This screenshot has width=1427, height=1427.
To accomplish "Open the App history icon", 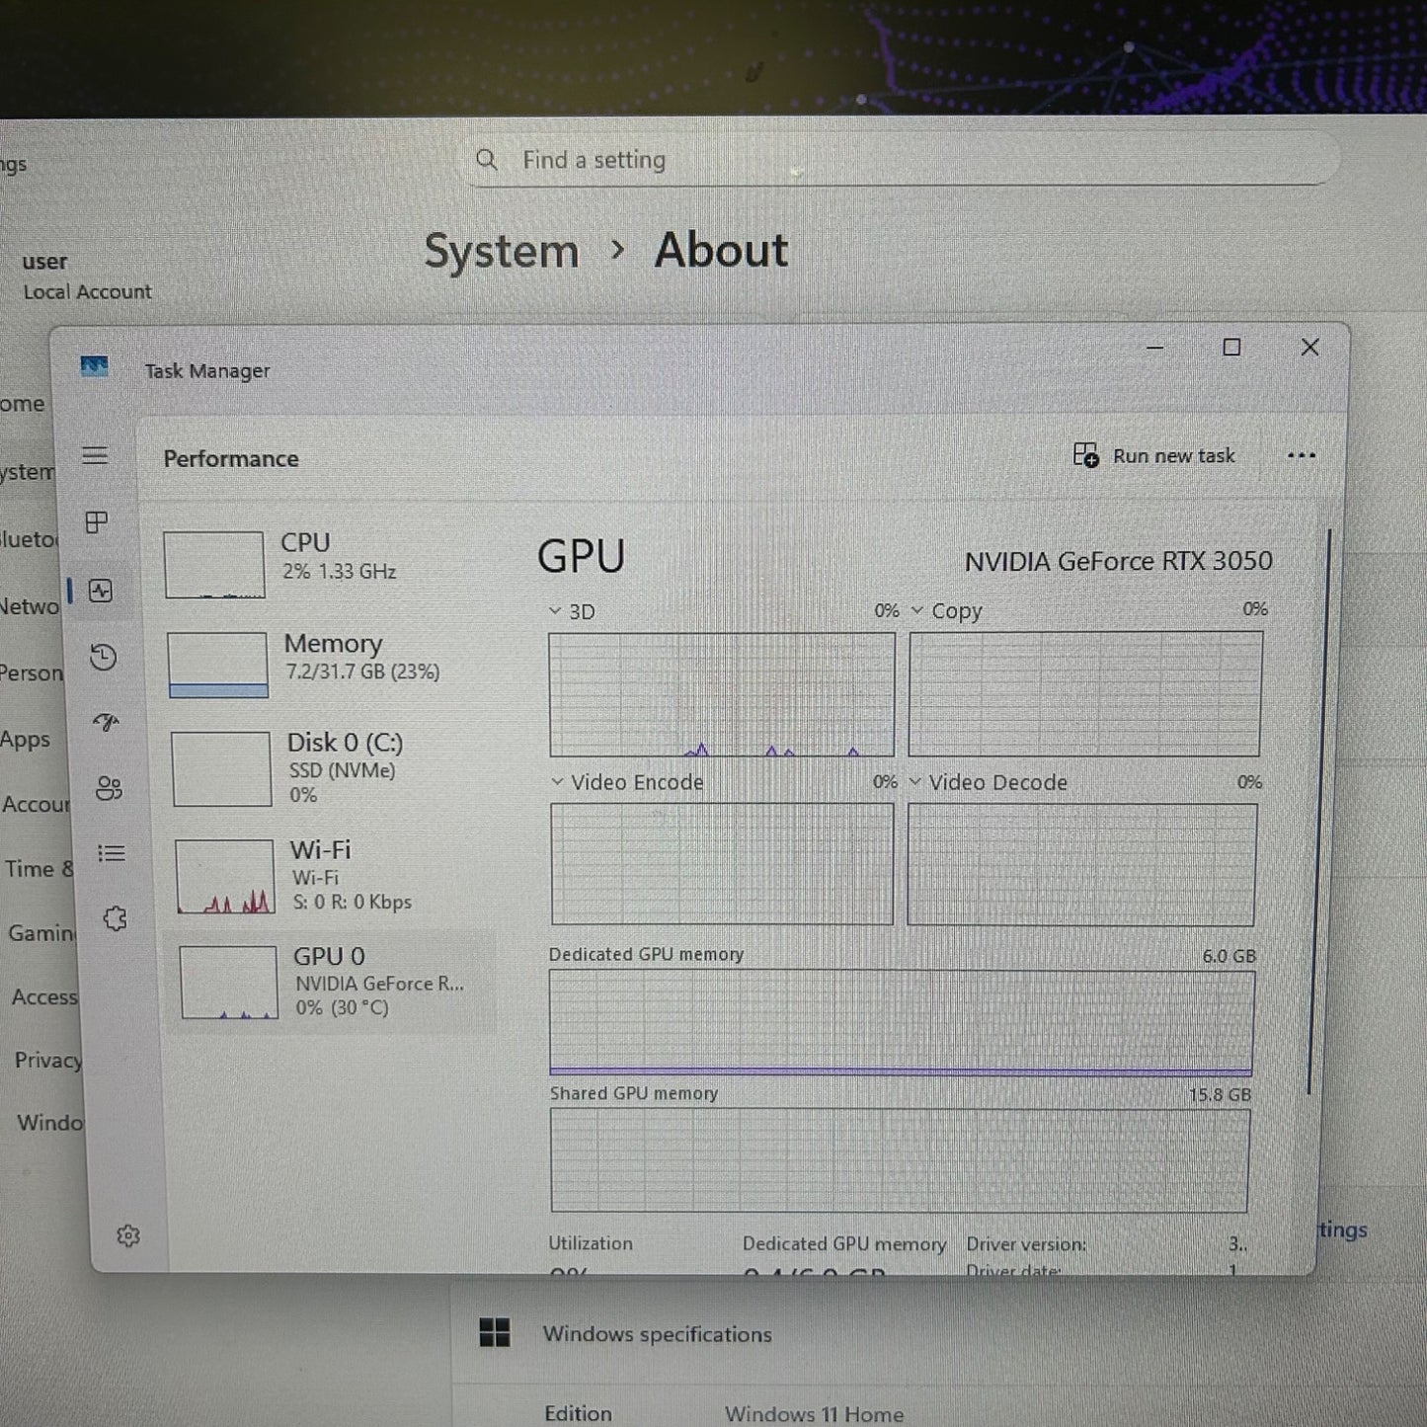I will [x=103, y=658].
